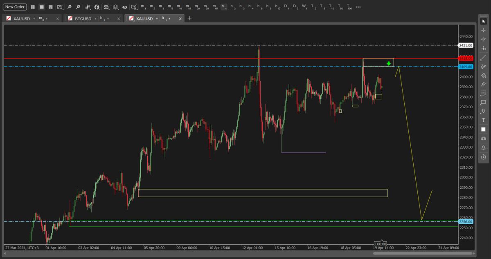Open the candlestick chart type menu
Viewport: 491px width, 259px height.
[88, 7]
